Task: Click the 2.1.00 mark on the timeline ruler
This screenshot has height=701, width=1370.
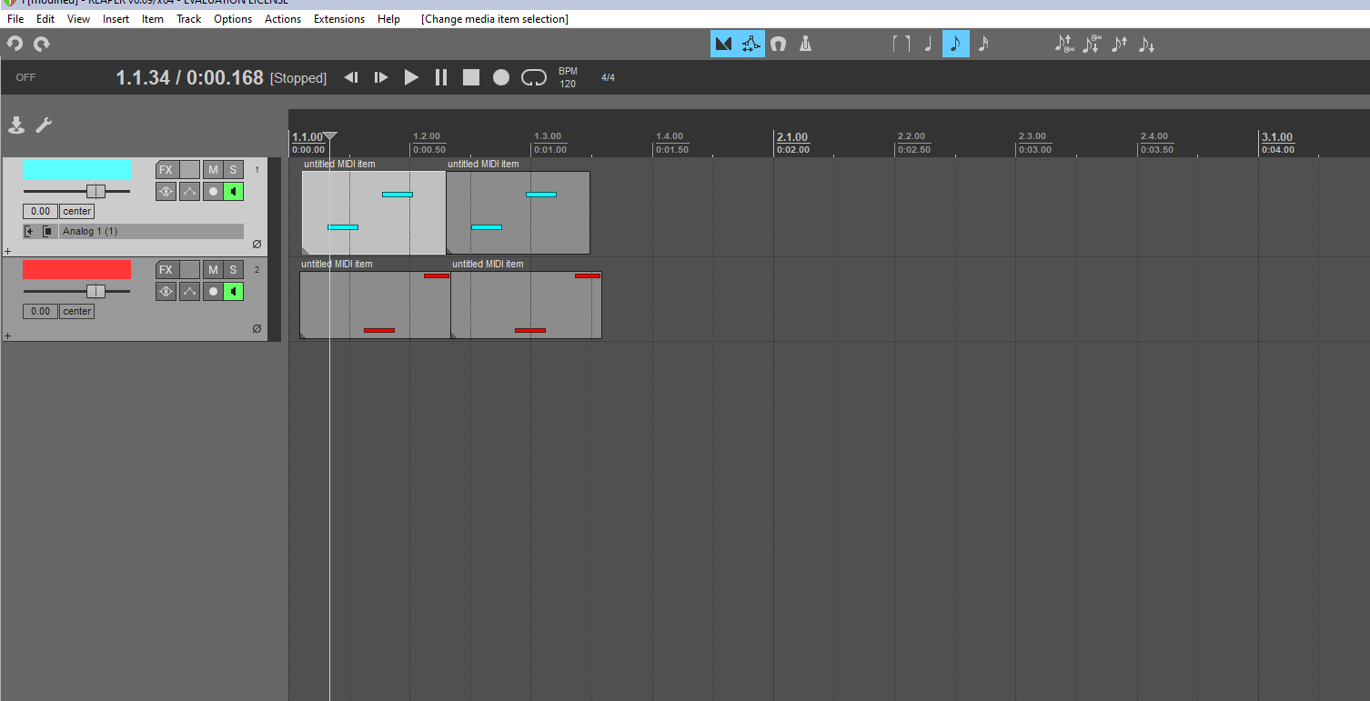Action: [792, 137]
